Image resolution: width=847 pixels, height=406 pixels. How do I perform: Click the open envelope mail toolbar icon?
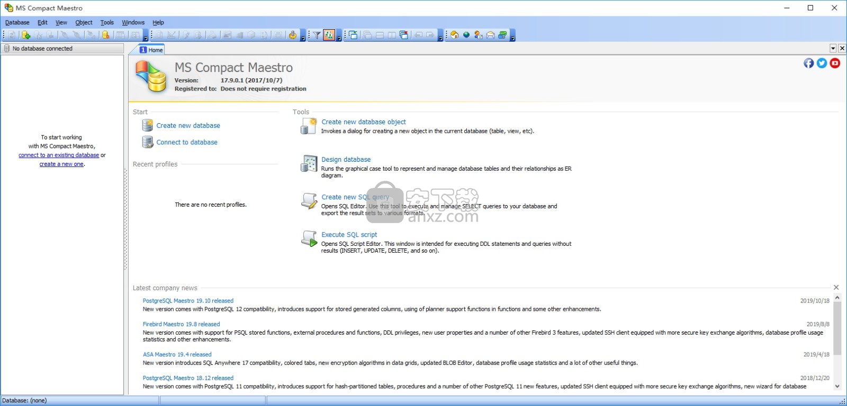pyautogui.click(x=491, y=35)
